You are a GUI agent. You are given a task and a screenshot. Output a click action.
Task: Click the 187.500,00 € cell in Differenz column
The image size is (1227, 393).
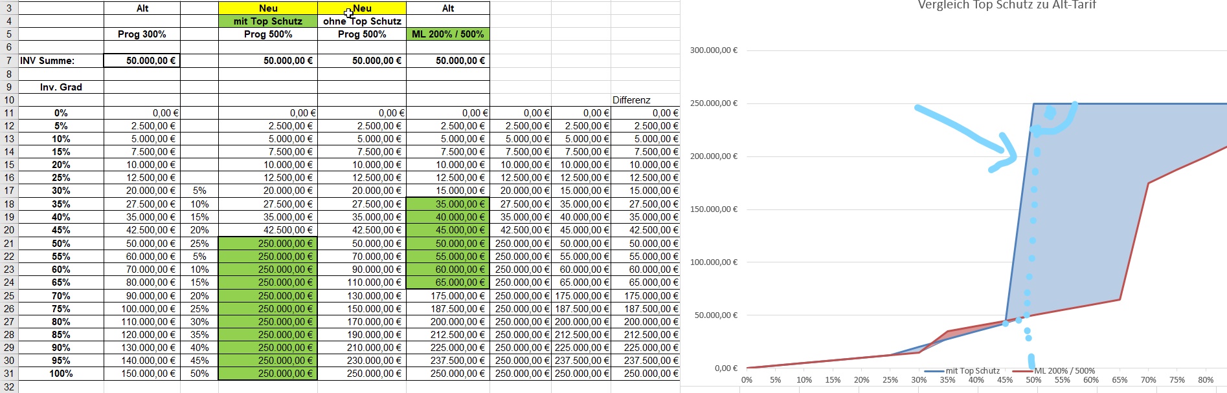645,309
